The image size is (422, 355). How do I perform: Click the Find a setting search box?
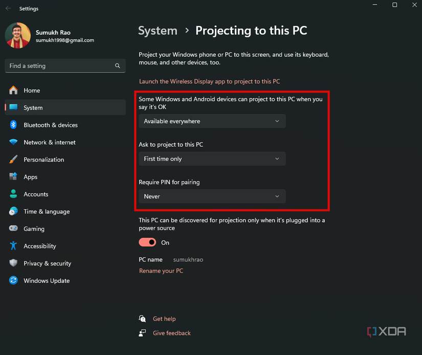tap(59, 66)
